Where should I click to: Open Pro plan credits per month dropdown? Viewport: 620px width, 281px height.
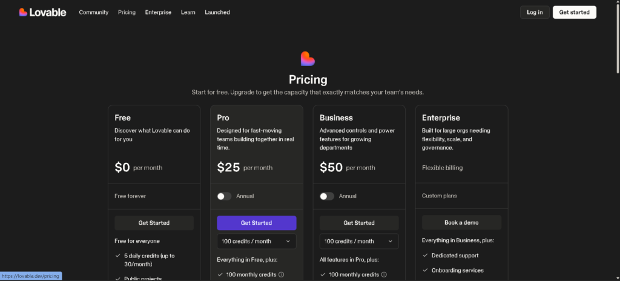(x=257, y=241)
